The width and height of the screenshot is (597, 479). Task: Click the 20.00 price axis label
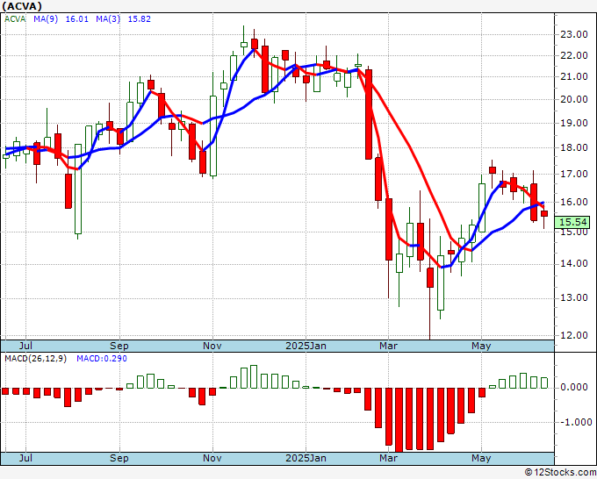click(x=574, y=99)
